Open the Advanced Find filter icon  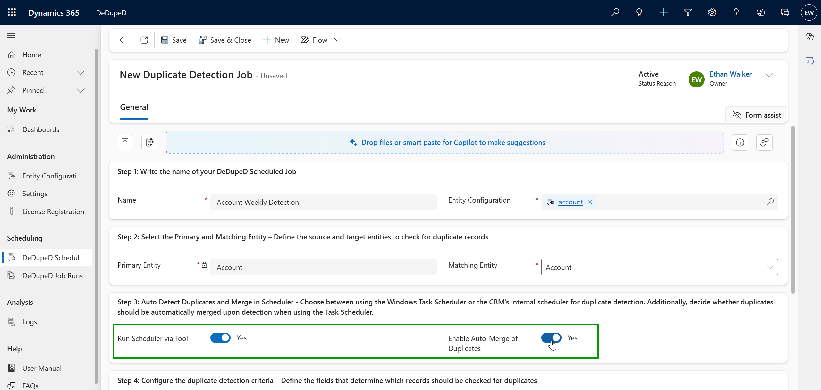(688, 12)
